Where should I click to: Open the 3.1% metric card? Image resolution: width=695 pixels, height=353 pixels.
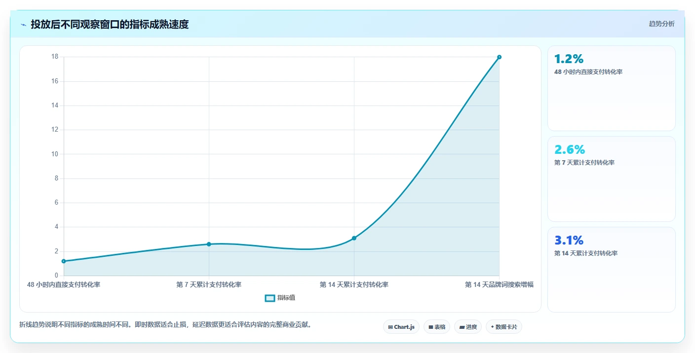612,270
